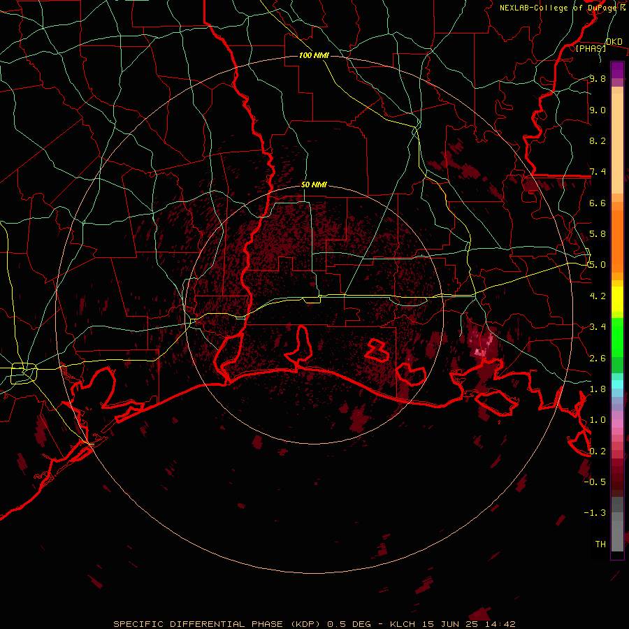Click the 1.8 value on the color scale
Screen dimensions: 629x629
(598, 389)
